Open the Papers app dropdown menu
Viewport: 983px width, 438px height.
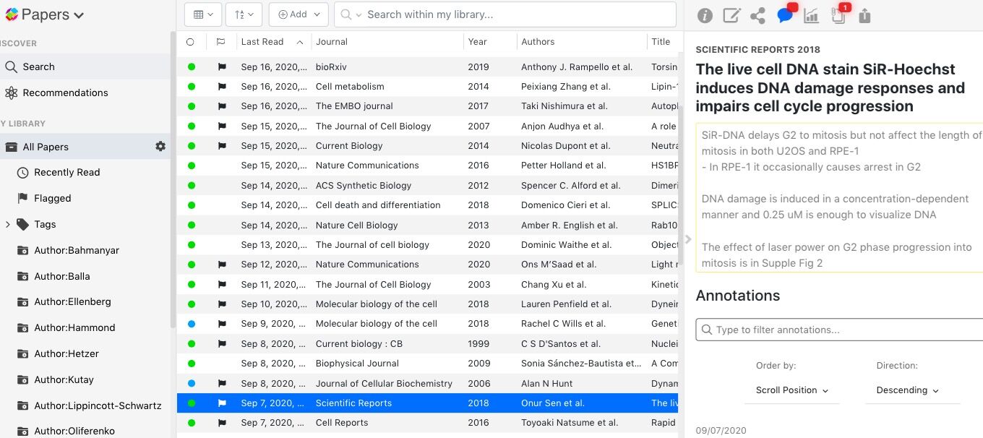tap(79, 15)
